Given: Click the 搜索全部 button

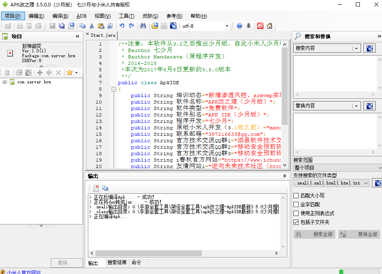Looking at the screenshot, I should (314, 234).
